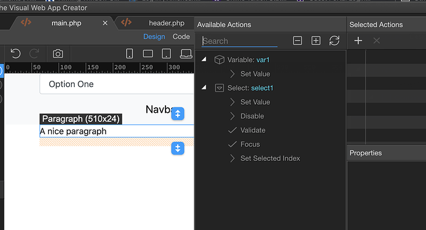Collapse all actions with minus icon
Image resolution: width=426 pixels, height=230 pixels.
pyautogui.click(x=298, y=41)
